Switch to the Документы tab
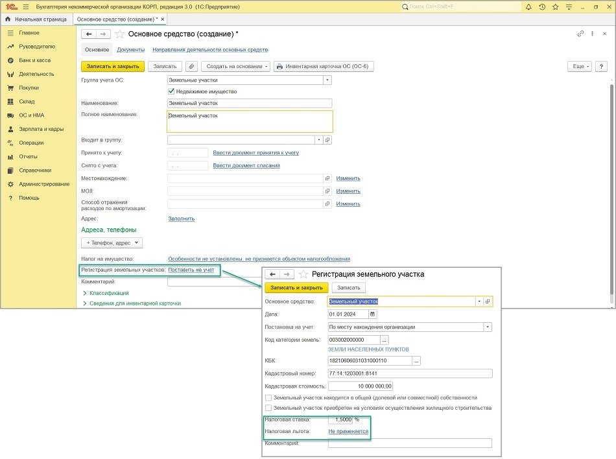616x459 pixels. [130, 50]
